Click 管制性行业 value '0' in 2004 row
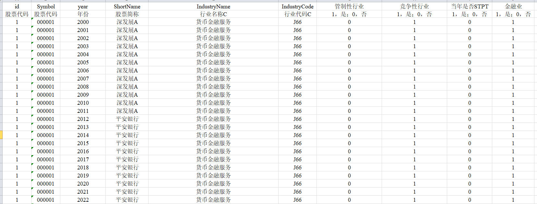This screenshot has height=204, width=537. click(349, 54)
